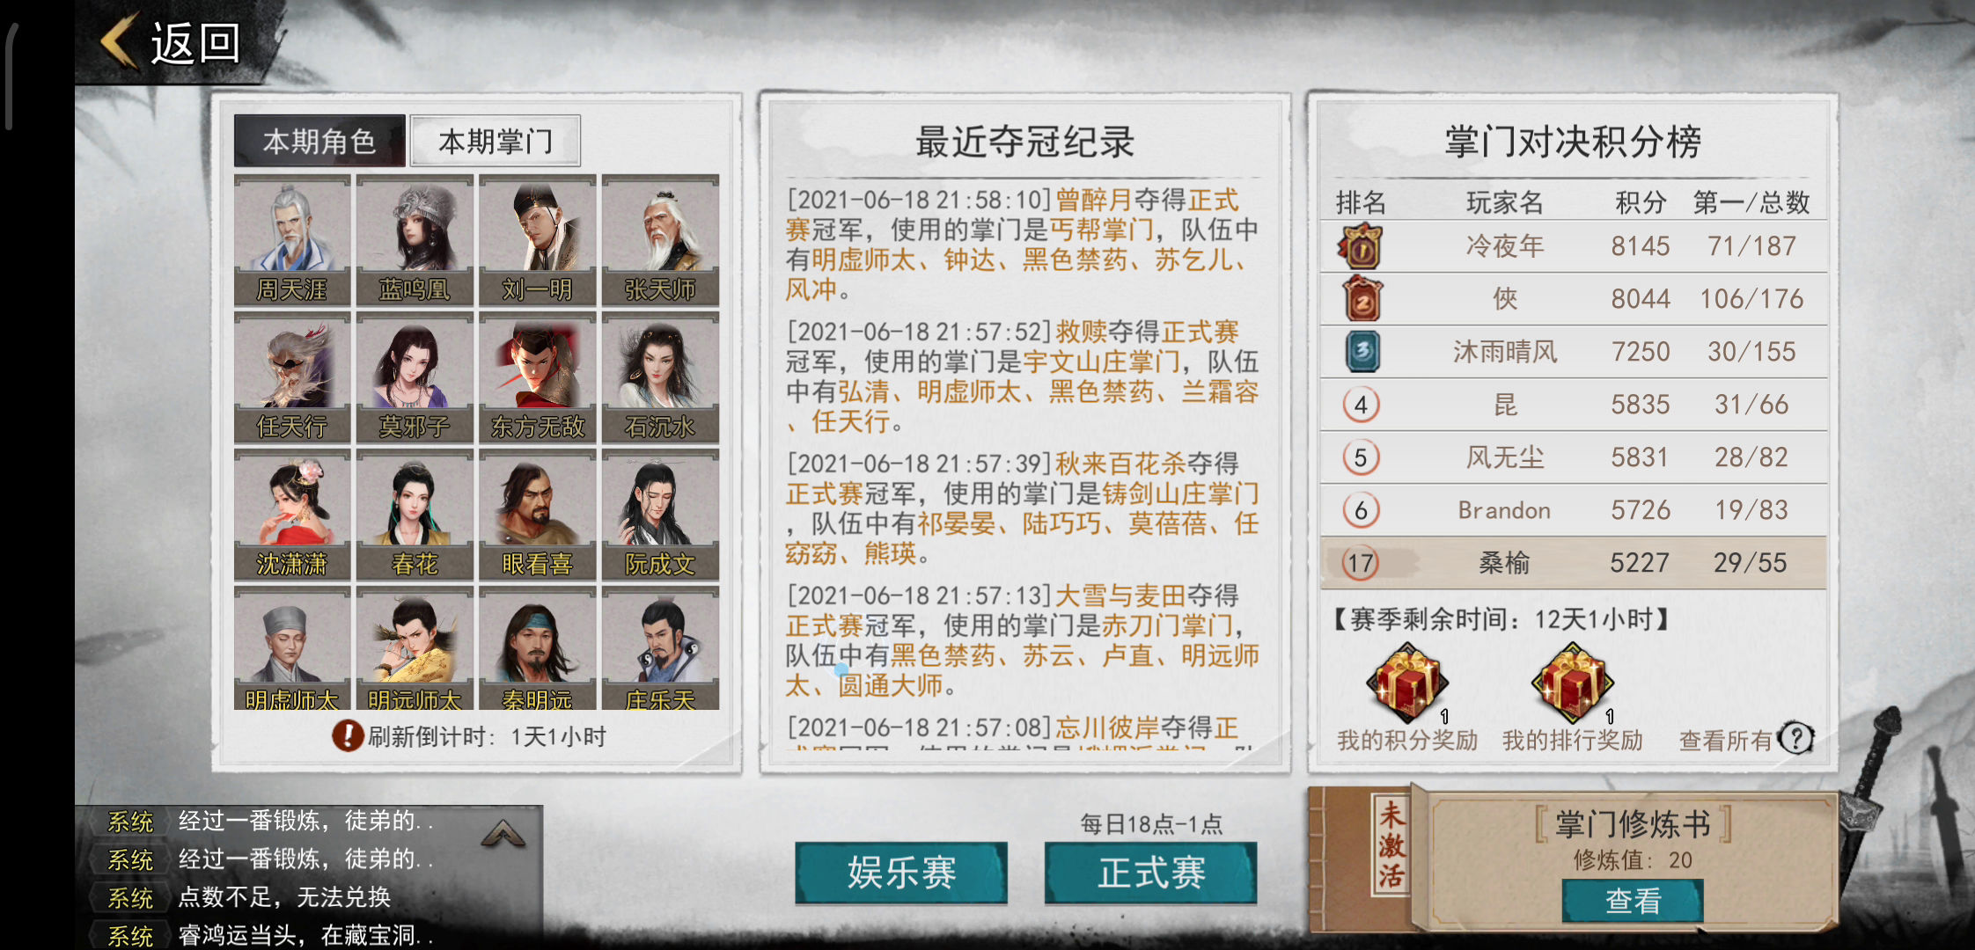Screen dimensions: 1975x950
Task: Choose the 沈潇潇 character portrait
Action: 292,515
